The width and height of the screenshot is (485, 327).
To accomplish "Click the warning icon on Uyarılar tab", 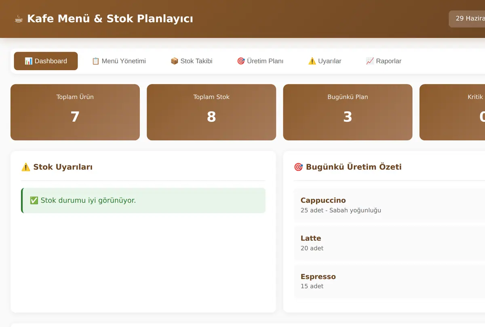I will tap(312, 61).
